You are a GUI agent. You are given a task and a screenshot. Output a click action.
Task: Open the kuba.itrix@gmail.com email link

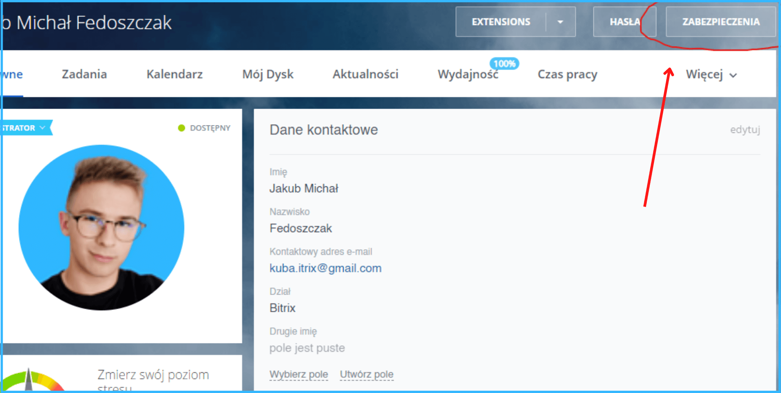(x=325, y=268)
